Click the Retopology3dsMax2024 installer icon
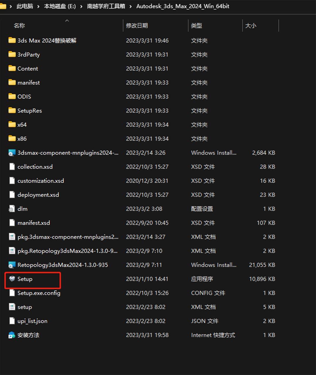The height and width of the screenshot is (375, 316). [12, 265]
